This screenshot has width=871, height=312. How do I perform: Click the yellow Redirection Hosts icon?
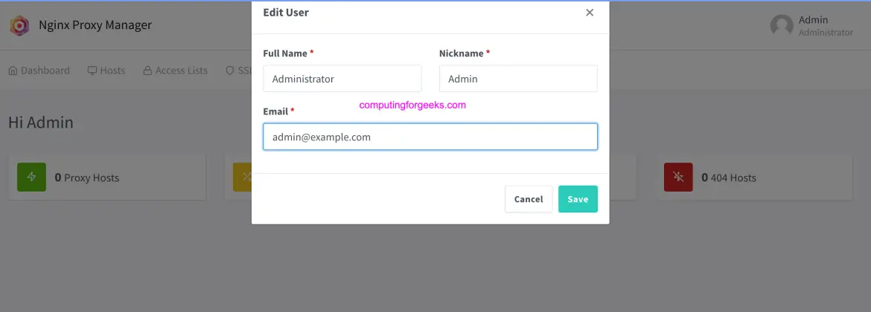click(242, 178)
